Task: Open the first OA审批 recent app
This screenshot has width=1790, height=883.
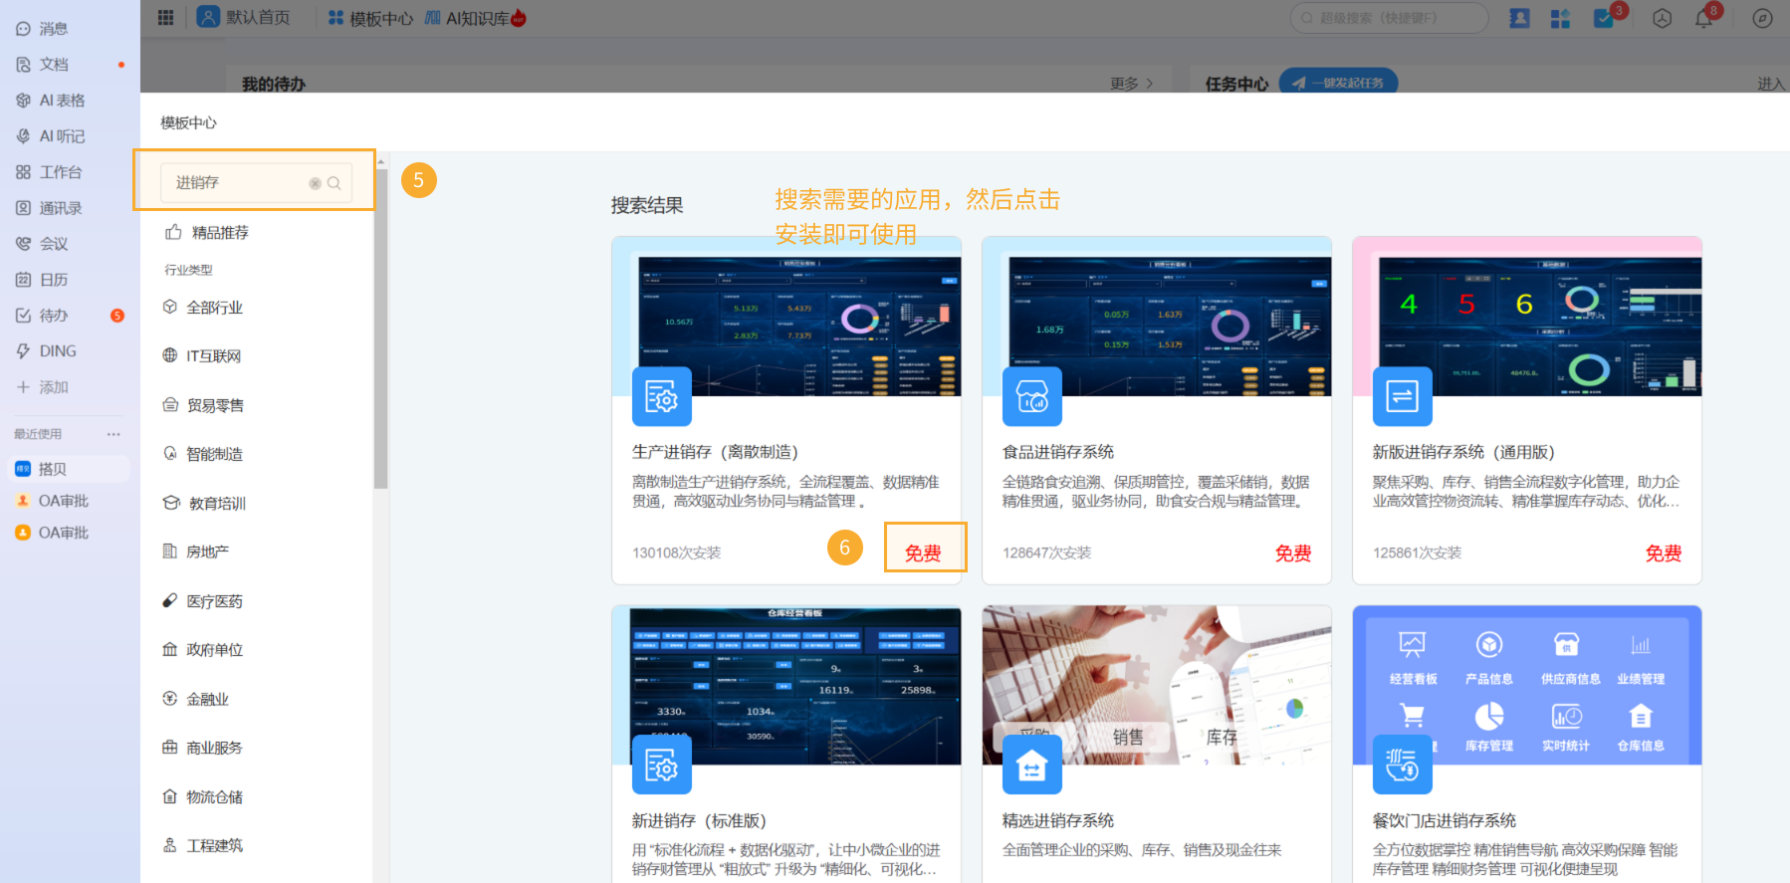Action: pos(52,501)
